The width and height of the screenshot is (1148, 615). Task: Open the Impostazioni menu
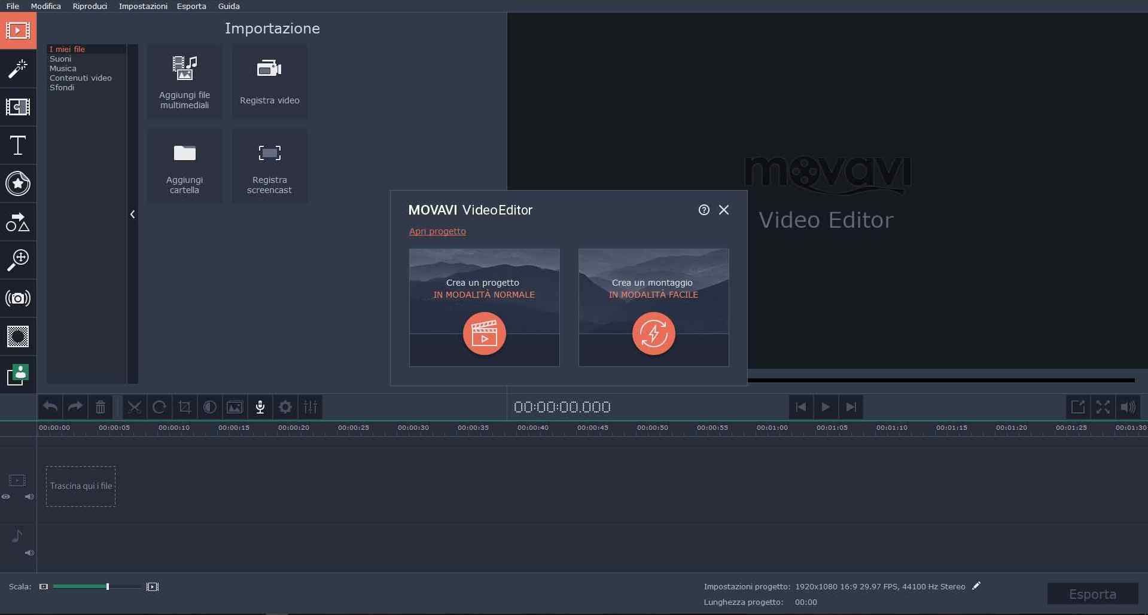coord(143,6)
